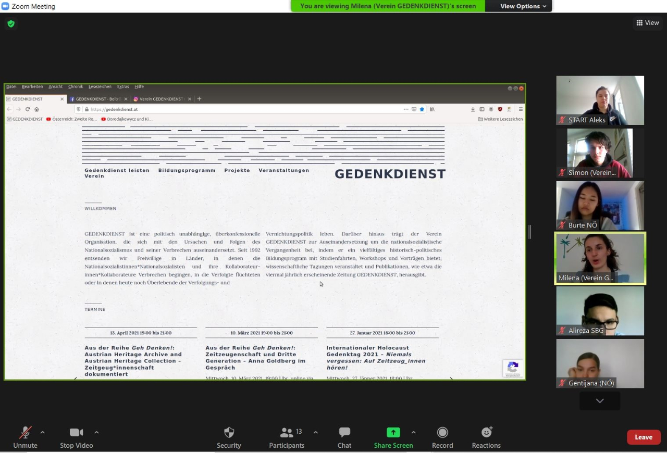
Task: Show more participant thumbnails with down chevron
Action: (600, 401)
